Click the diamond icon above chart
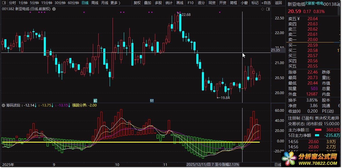 pyautogui.click(x=263, y=9)
